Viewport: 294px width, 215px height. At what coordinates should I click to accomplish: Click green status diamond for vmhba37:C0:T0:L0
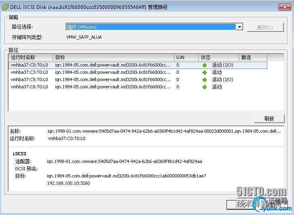(x=205, y=65)
